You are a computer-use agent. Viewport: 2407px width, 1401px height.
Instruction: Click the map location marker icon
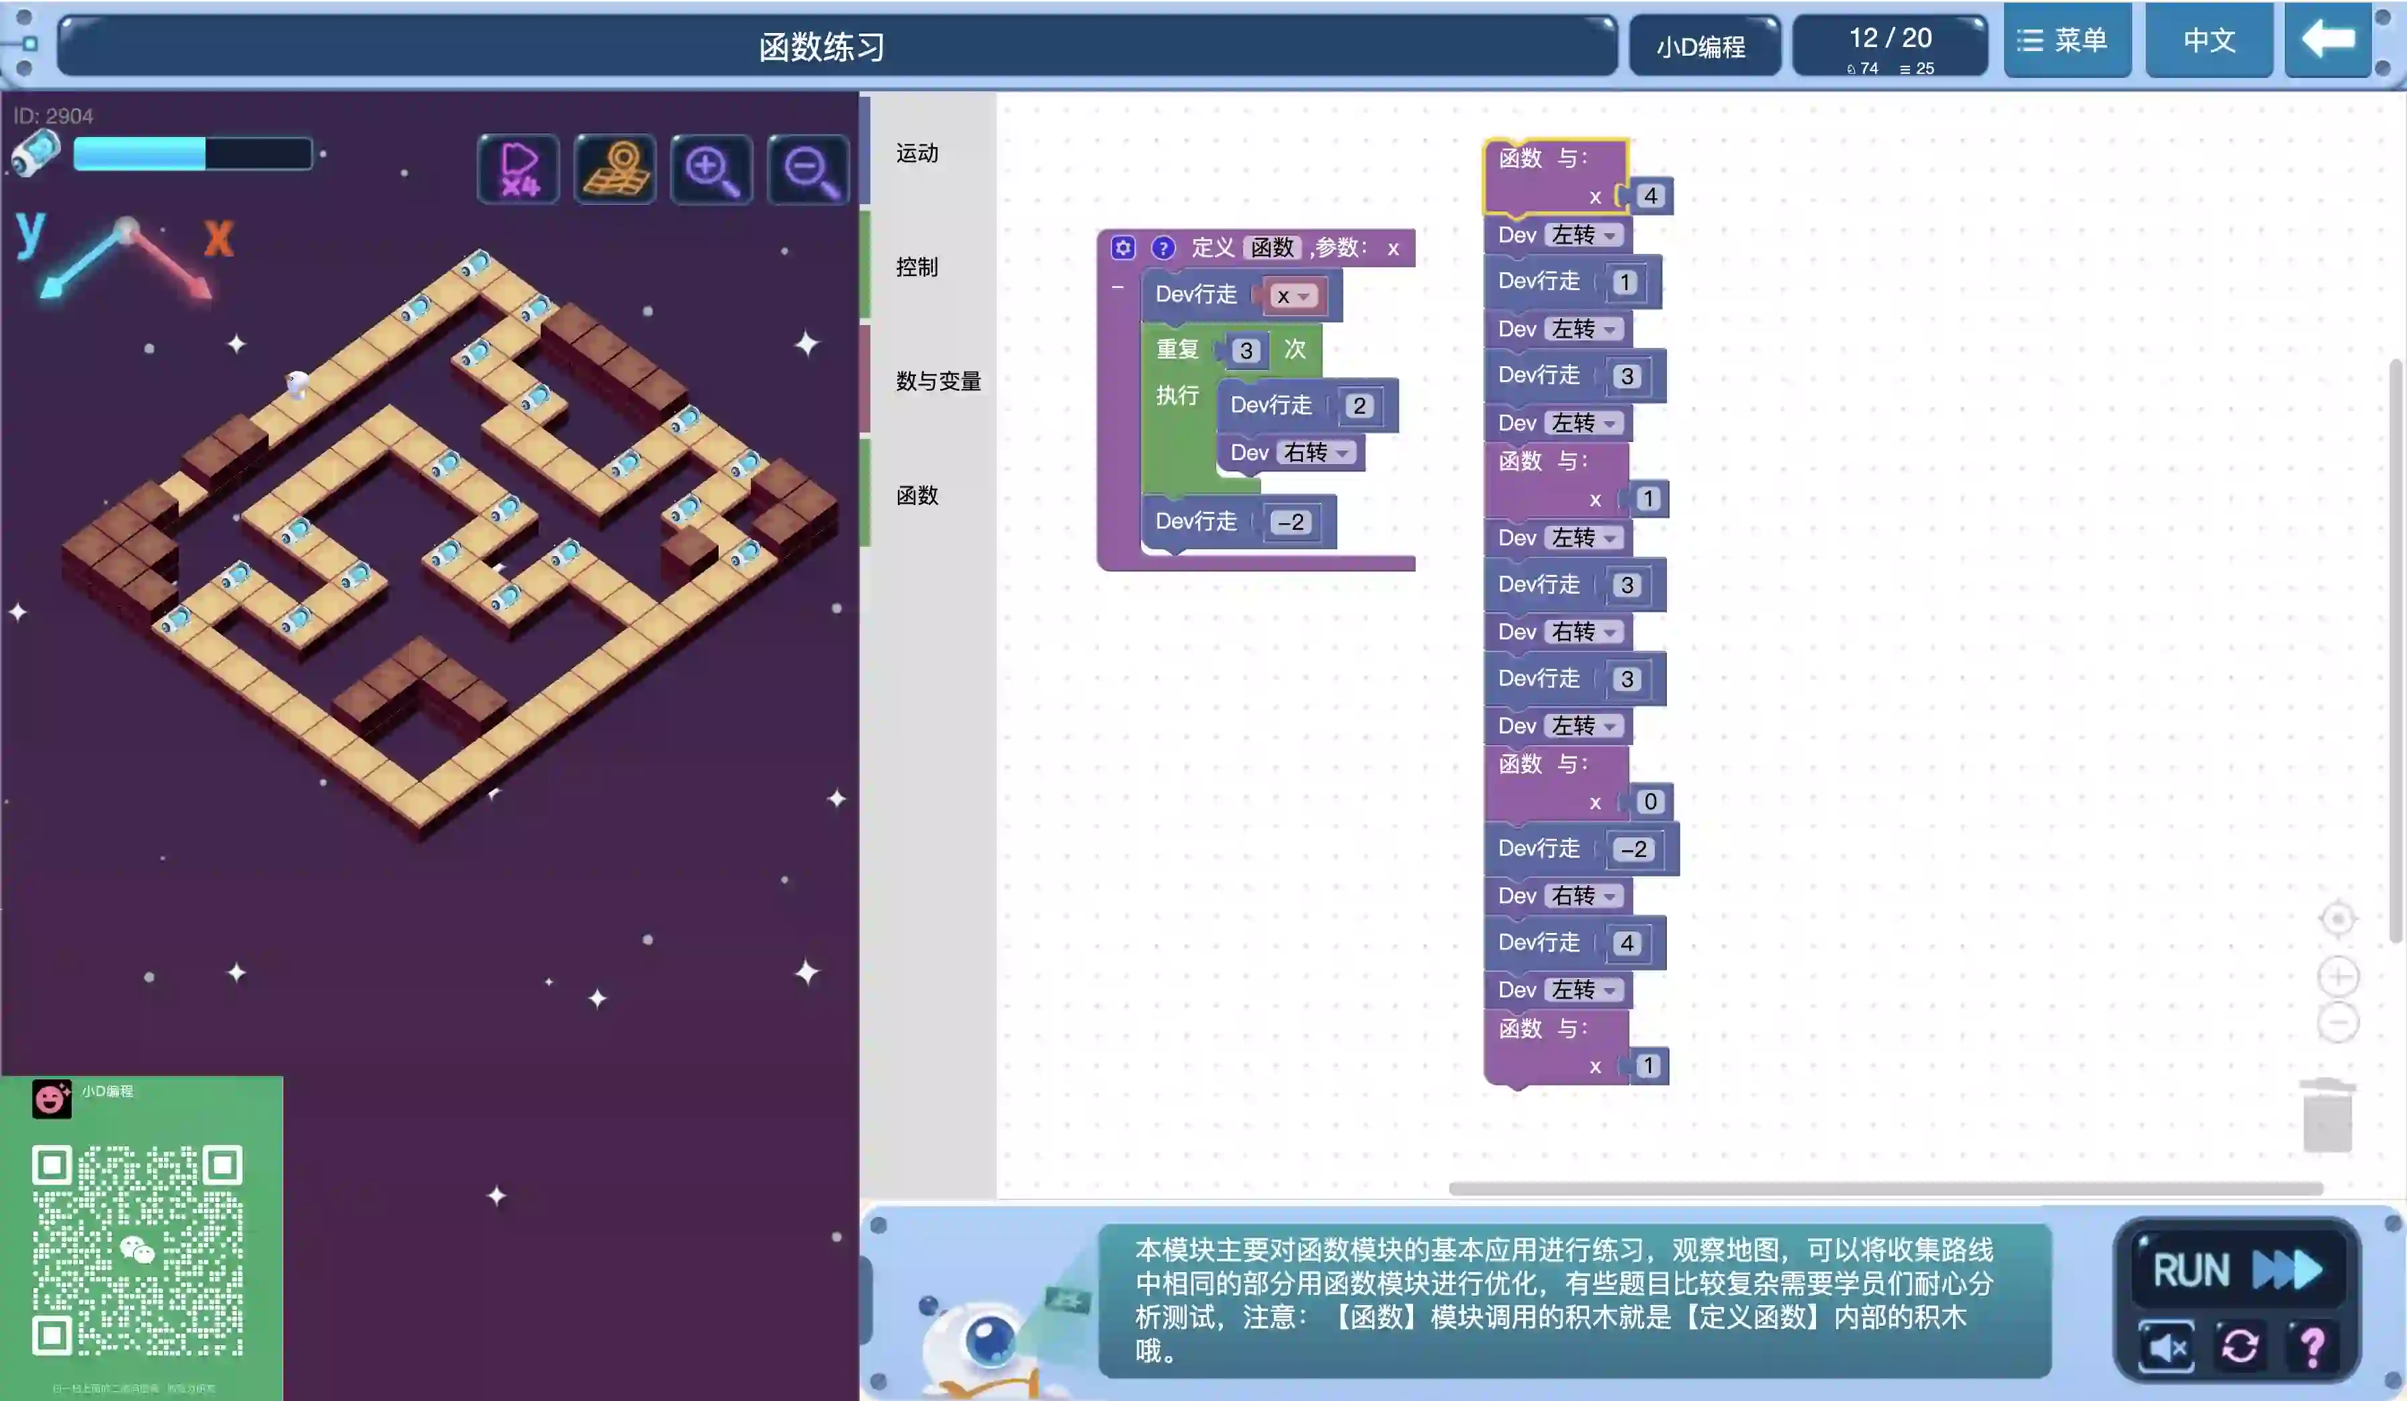pos(615,170)
